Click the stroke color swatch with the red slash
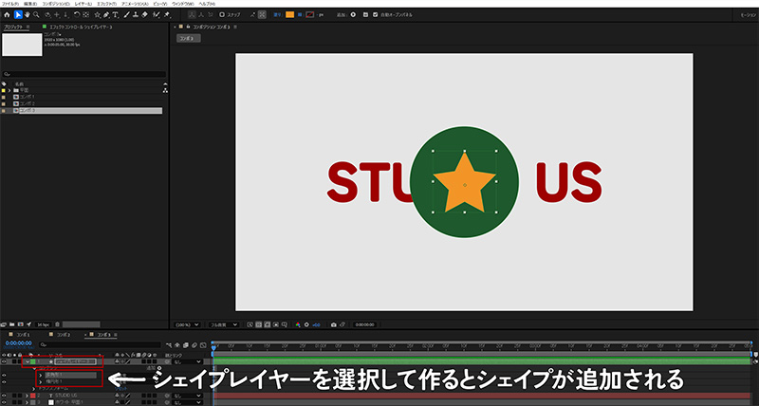Image resolution: width=759 pixels, height=406 pixels. tap(310, 15)
